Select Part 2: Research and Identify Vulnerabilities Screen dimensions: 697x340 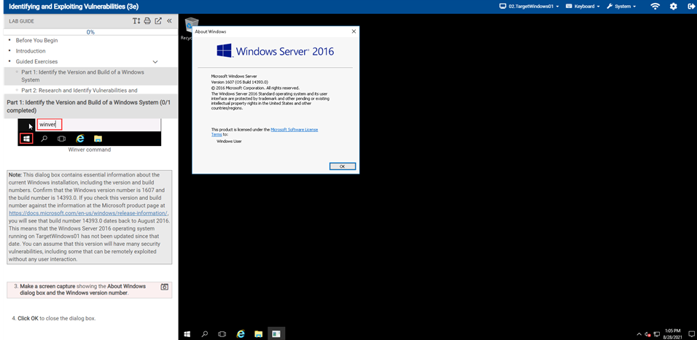(79, 90)
